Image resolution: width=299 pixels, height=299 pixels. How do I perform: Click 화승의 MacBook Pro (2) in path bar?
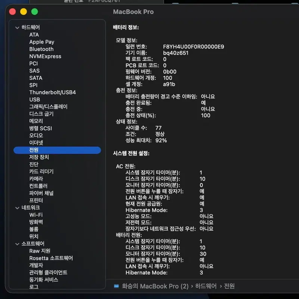155,286
